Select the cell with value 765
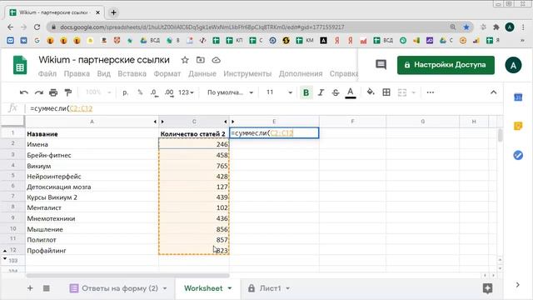 [194, 166]
